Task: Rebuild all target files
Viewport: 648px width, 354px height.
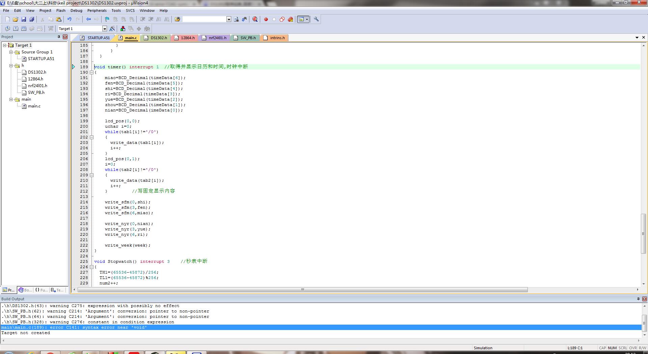Action: click(x=24, y=29)
